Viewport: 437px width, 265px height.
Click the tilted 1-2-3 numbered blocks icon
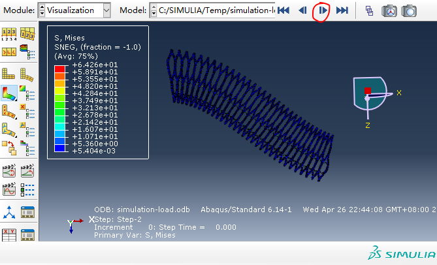(x=27, y=34)
